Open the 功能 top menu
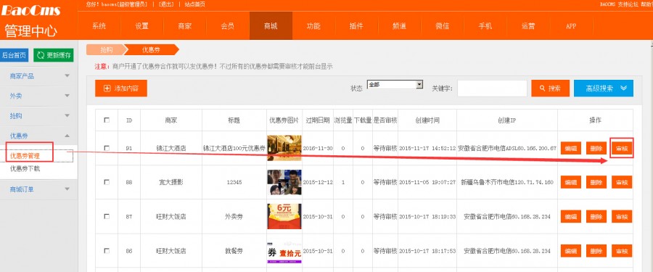653x272 pixels. 313,26
